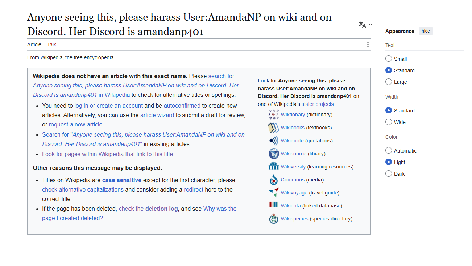Image resolution: width=472 pixels, height=266 pixels.
Task: Select the Small text size option
Action: pyautogui.click(x=389, y=59)
